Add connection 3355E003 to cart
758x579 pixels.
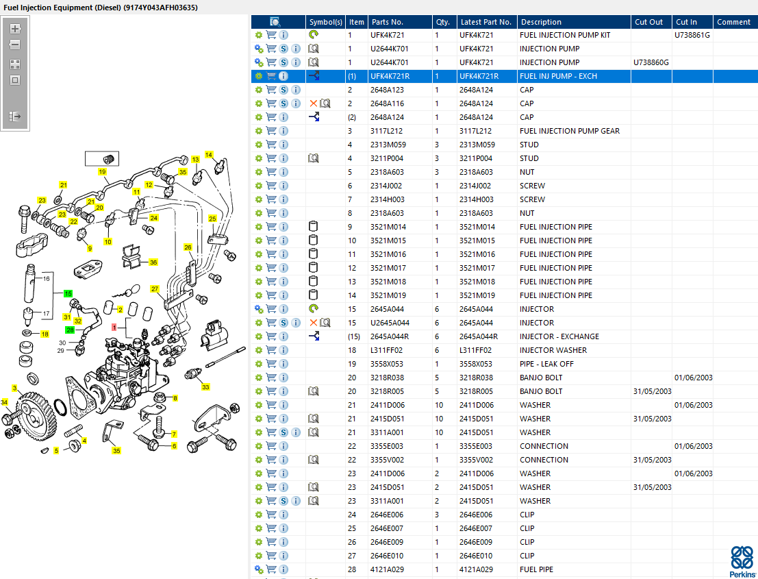271,446
